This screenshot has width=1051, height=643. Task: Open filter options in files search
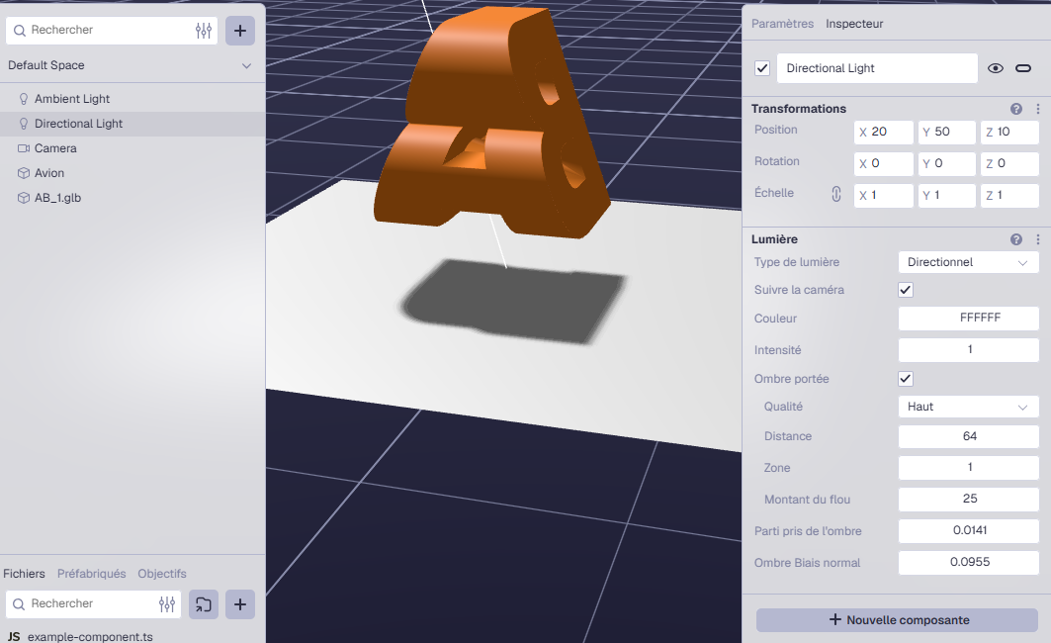click(167, 604)
